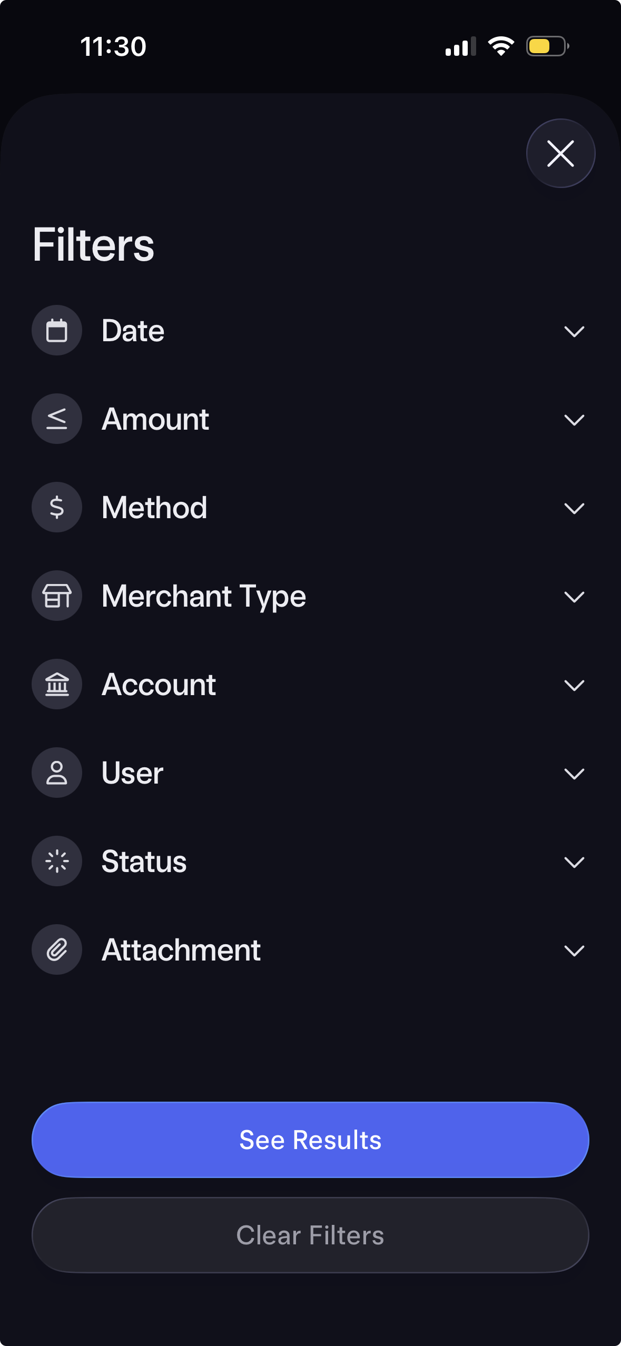Expand the Method filter chevron
The image size is (621, 1346).
point(574,508)
